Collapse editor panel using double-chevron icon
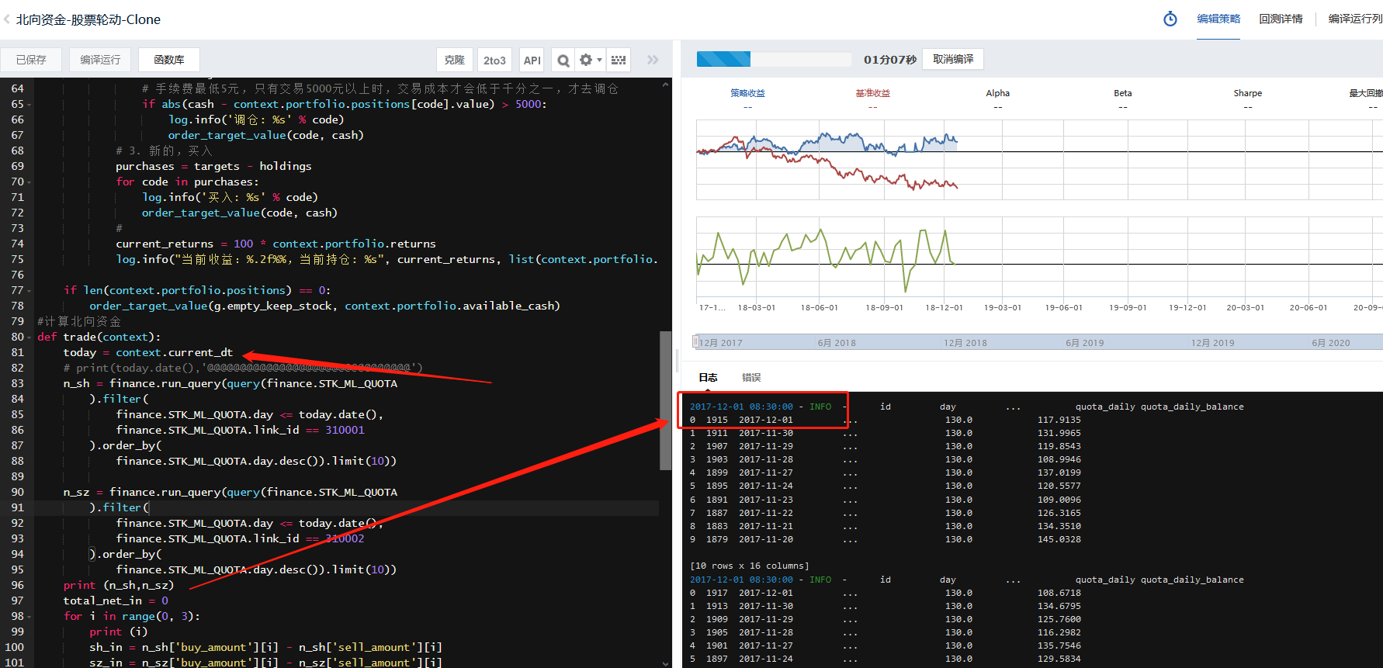This screenshot has height=668, width=1383. (x=653, y=60)
